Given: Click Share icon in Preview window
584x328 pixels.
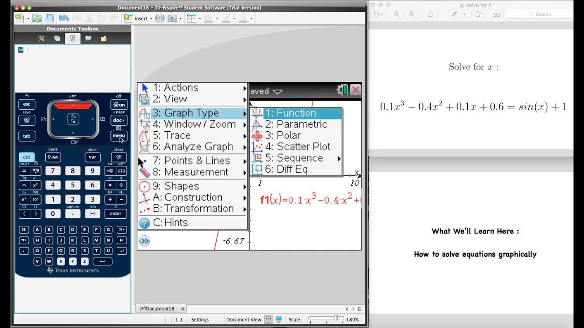Looking at the screenshot, I should click(x=430, y=14).
